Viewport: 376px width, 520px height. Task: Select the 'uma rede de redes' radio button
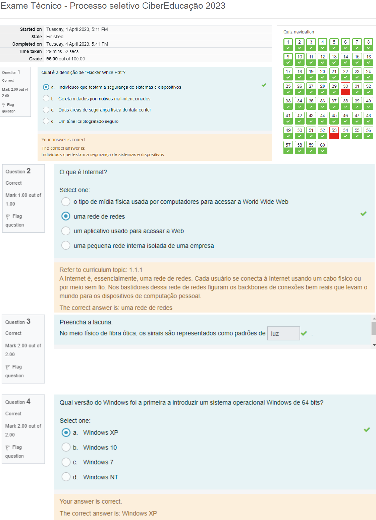(66, 216)
